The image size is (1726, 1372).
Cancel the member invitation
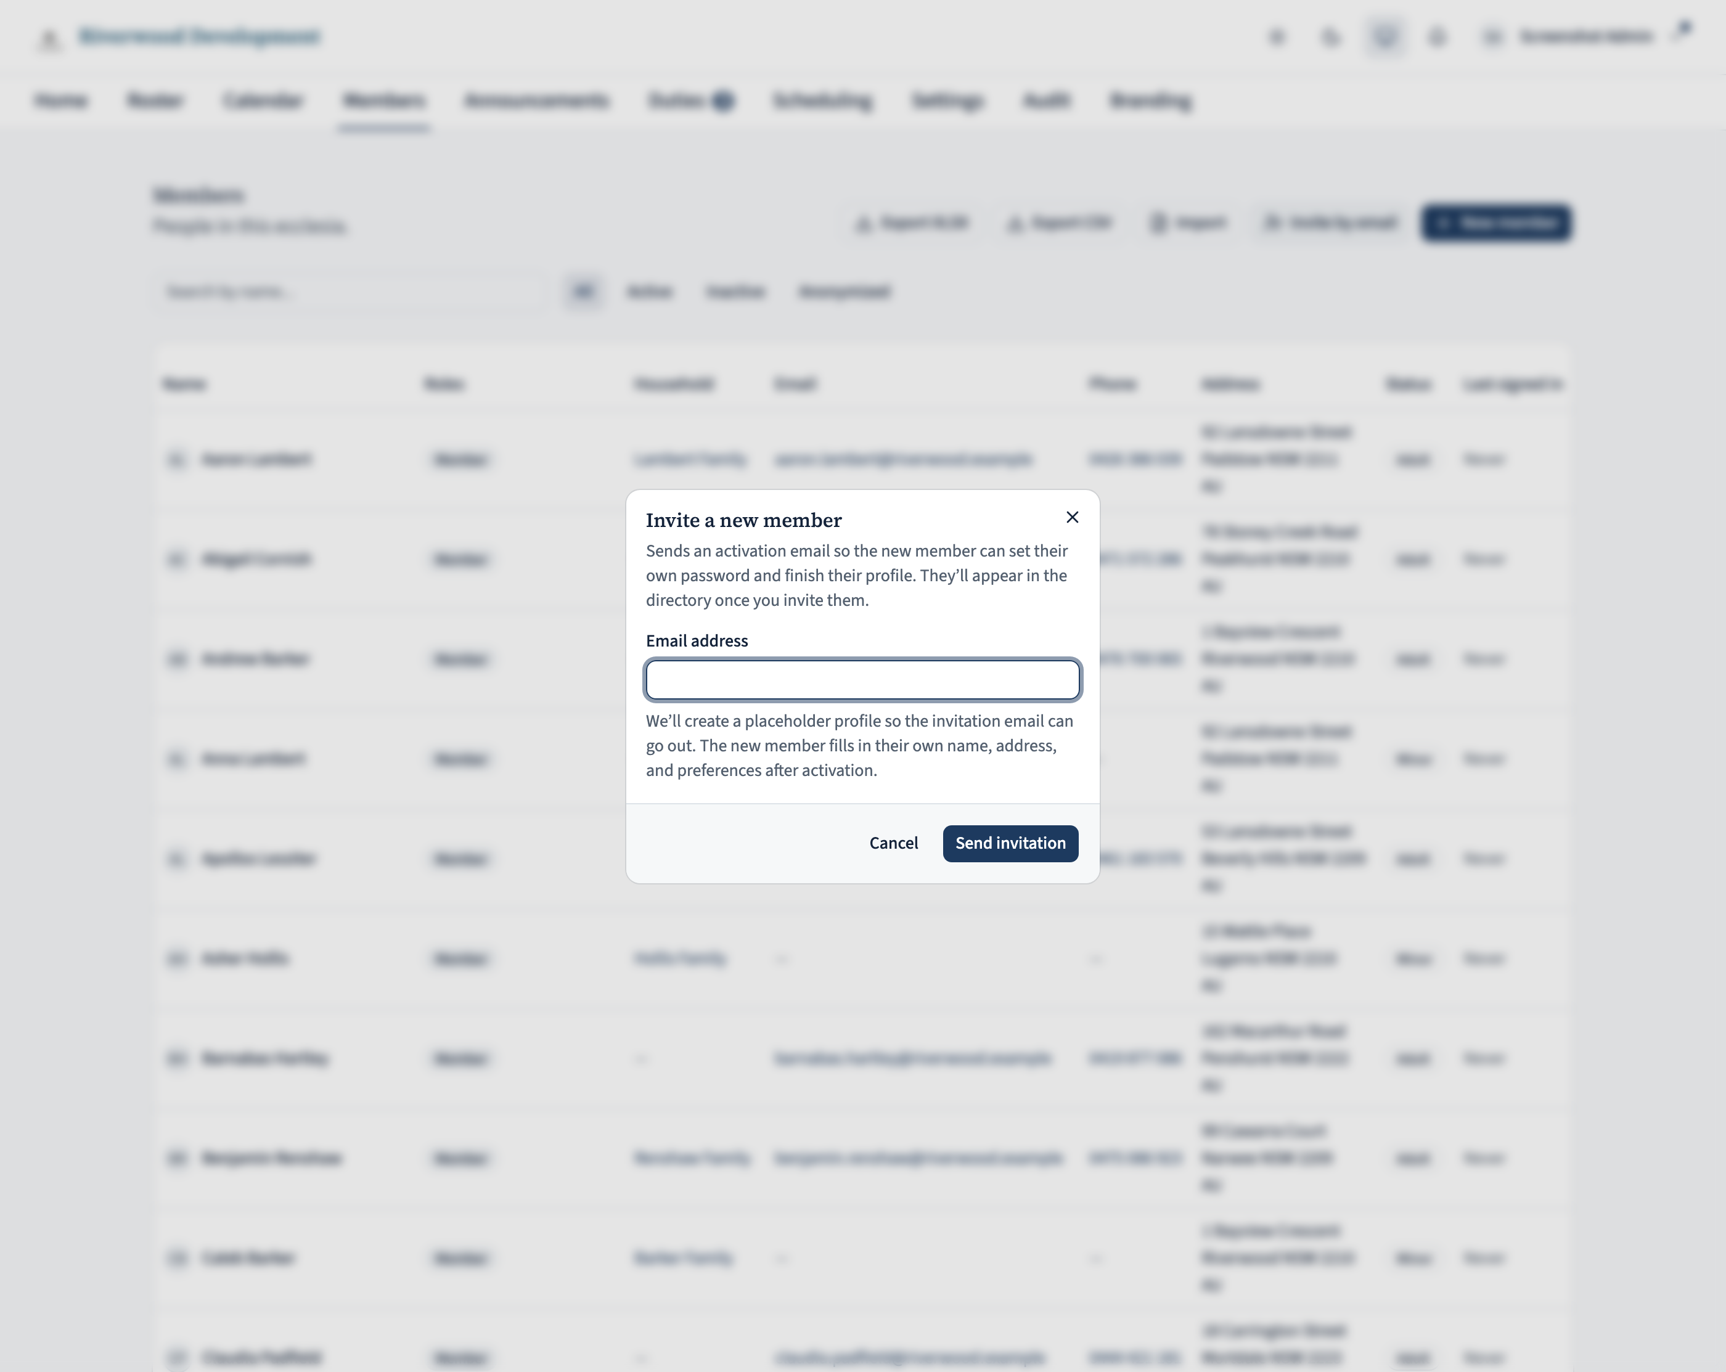tap(893, 843)
